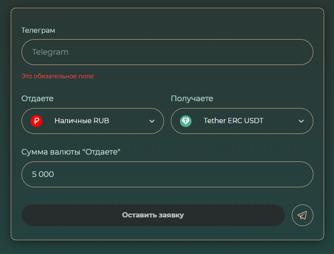The height and width of the screenshot is (254, 334).
Task: Click the "Получаете" label above the dropdown
Action: point(192,99)
